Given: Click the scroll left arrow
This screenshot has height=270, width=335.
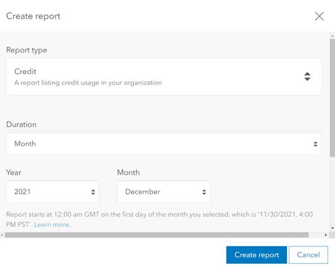Looking at the screenshot, I should 2,235.
